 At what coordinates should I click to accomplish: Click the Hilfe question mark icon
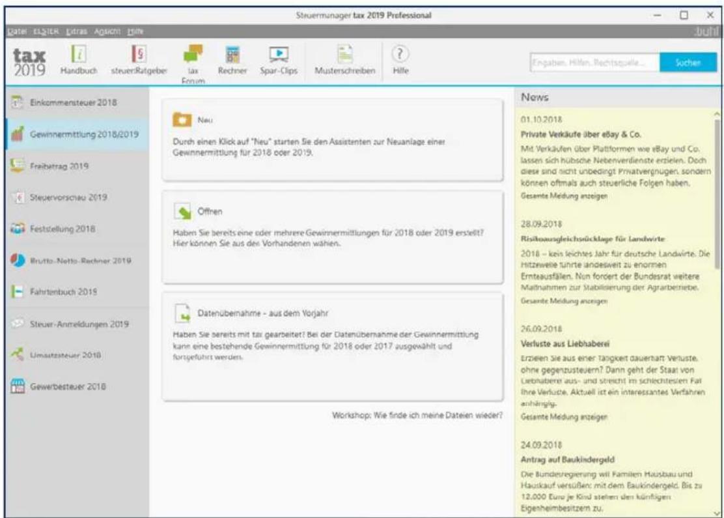400,55
